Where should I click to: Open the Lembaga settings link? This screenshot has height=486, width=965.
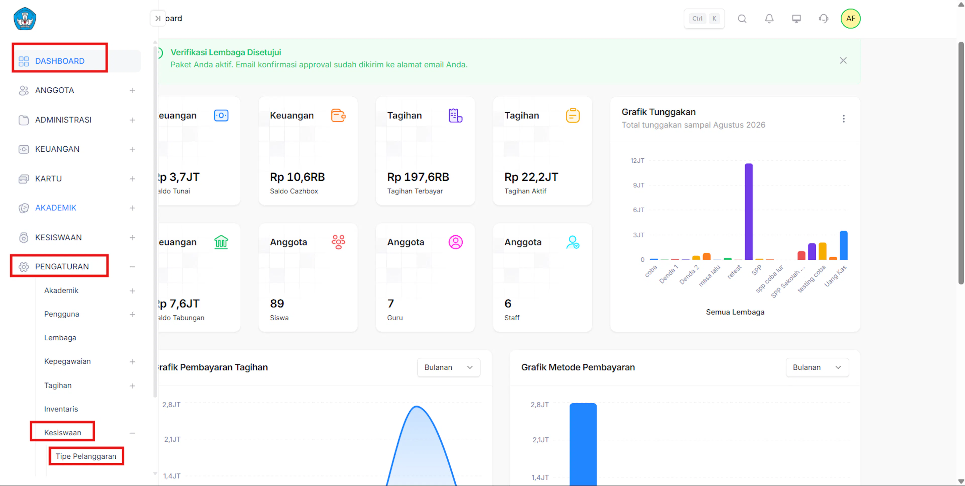click(60, 337)
